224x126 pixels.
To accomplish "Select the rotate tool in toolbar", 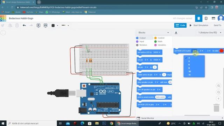I will coord(3,26).
